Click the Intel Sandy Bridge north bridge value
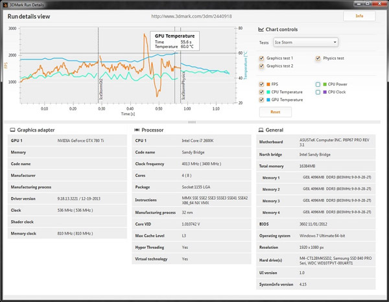The height and width of the screenshot is (302, 389). point(315,154)
